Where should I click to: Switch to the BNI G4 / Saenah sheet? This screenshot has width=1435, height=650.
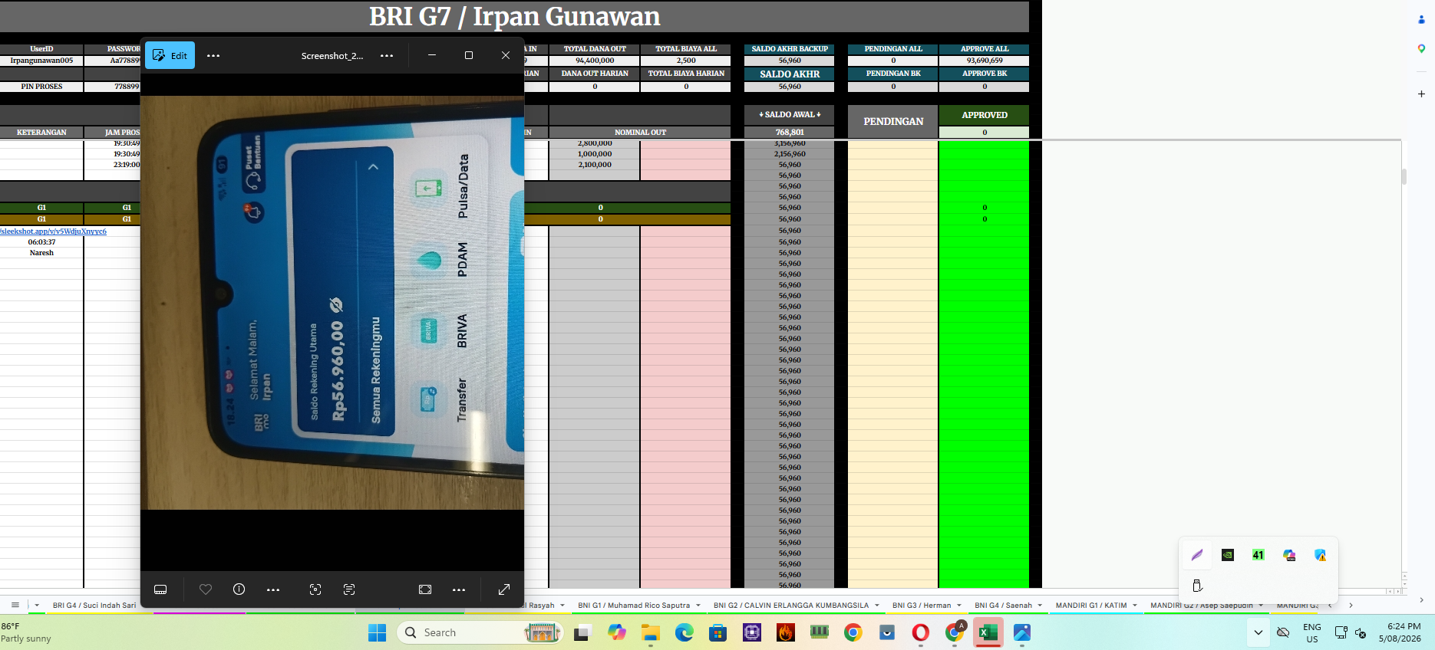pos(1004,606)
